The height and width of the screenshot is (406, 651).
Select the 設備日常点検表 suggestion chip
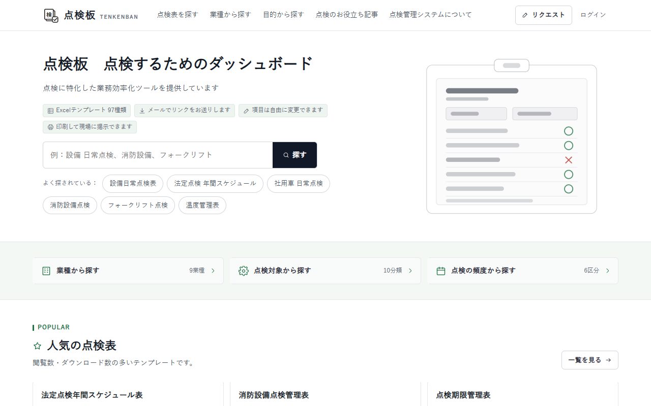[133, 184]
